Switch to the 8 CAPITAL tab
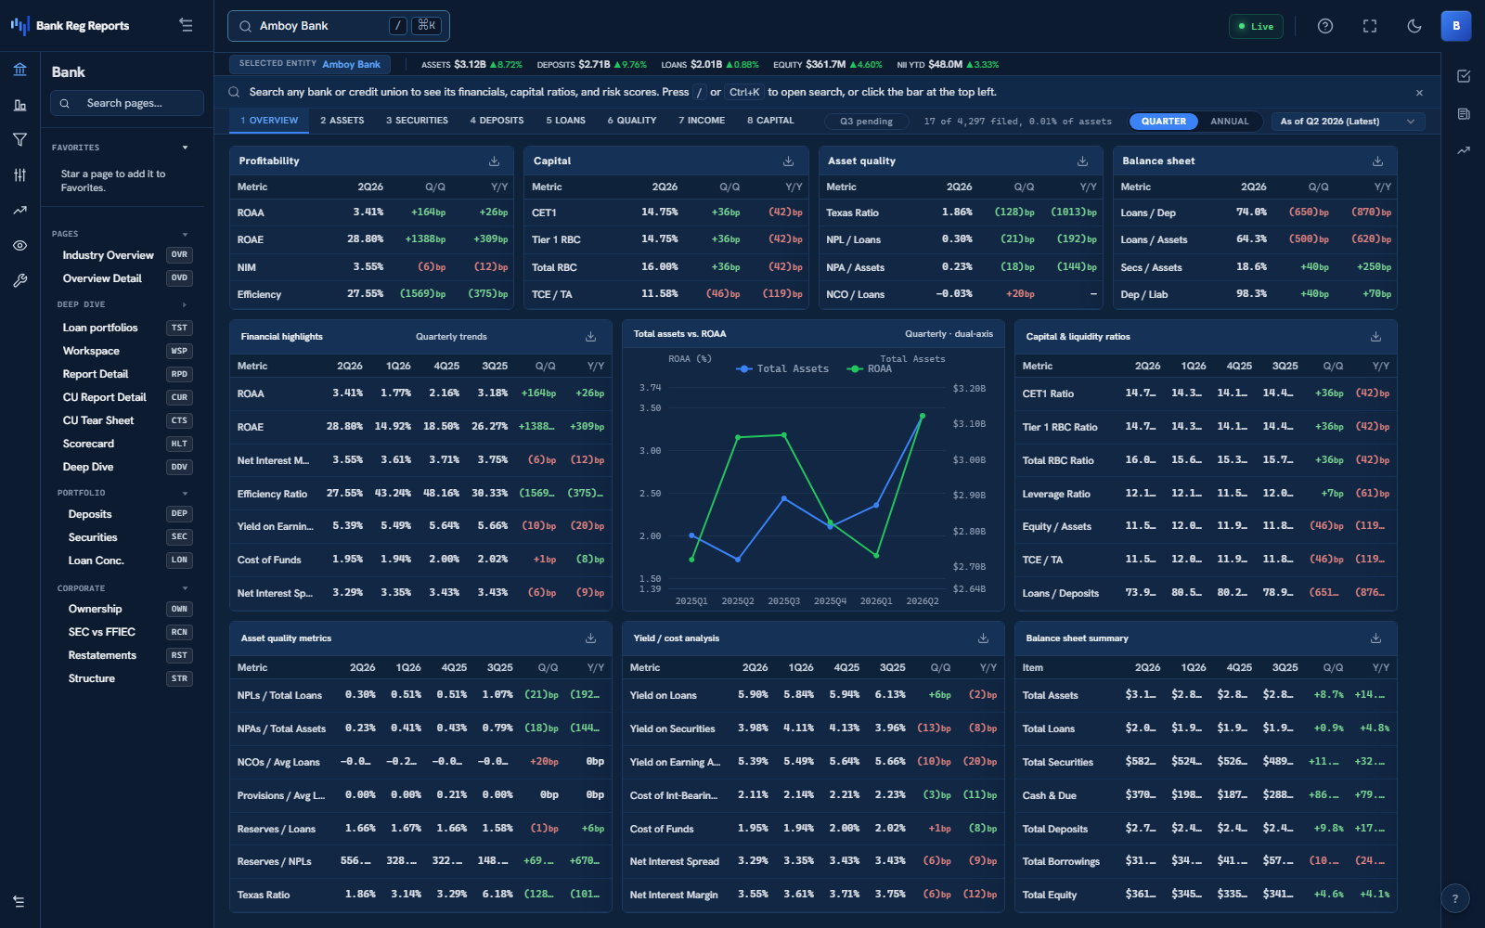 [770, 121]
